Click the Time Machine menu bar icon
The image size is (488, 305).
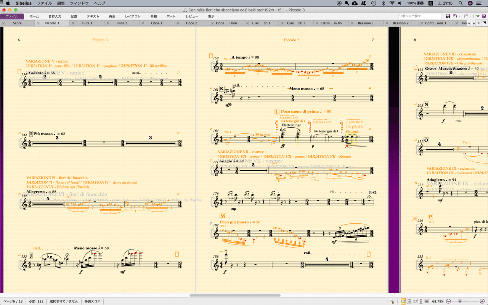(373, 3)
